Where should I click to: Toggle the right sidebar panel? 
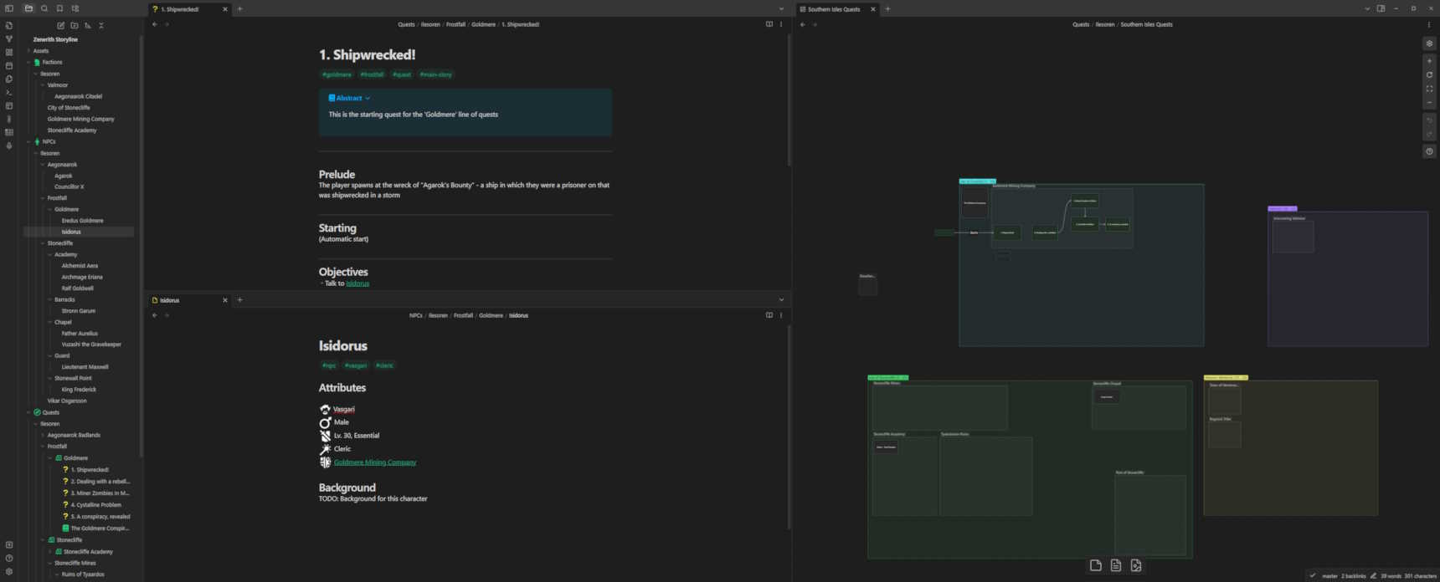pyautogui.click(x=1381, y=9)
